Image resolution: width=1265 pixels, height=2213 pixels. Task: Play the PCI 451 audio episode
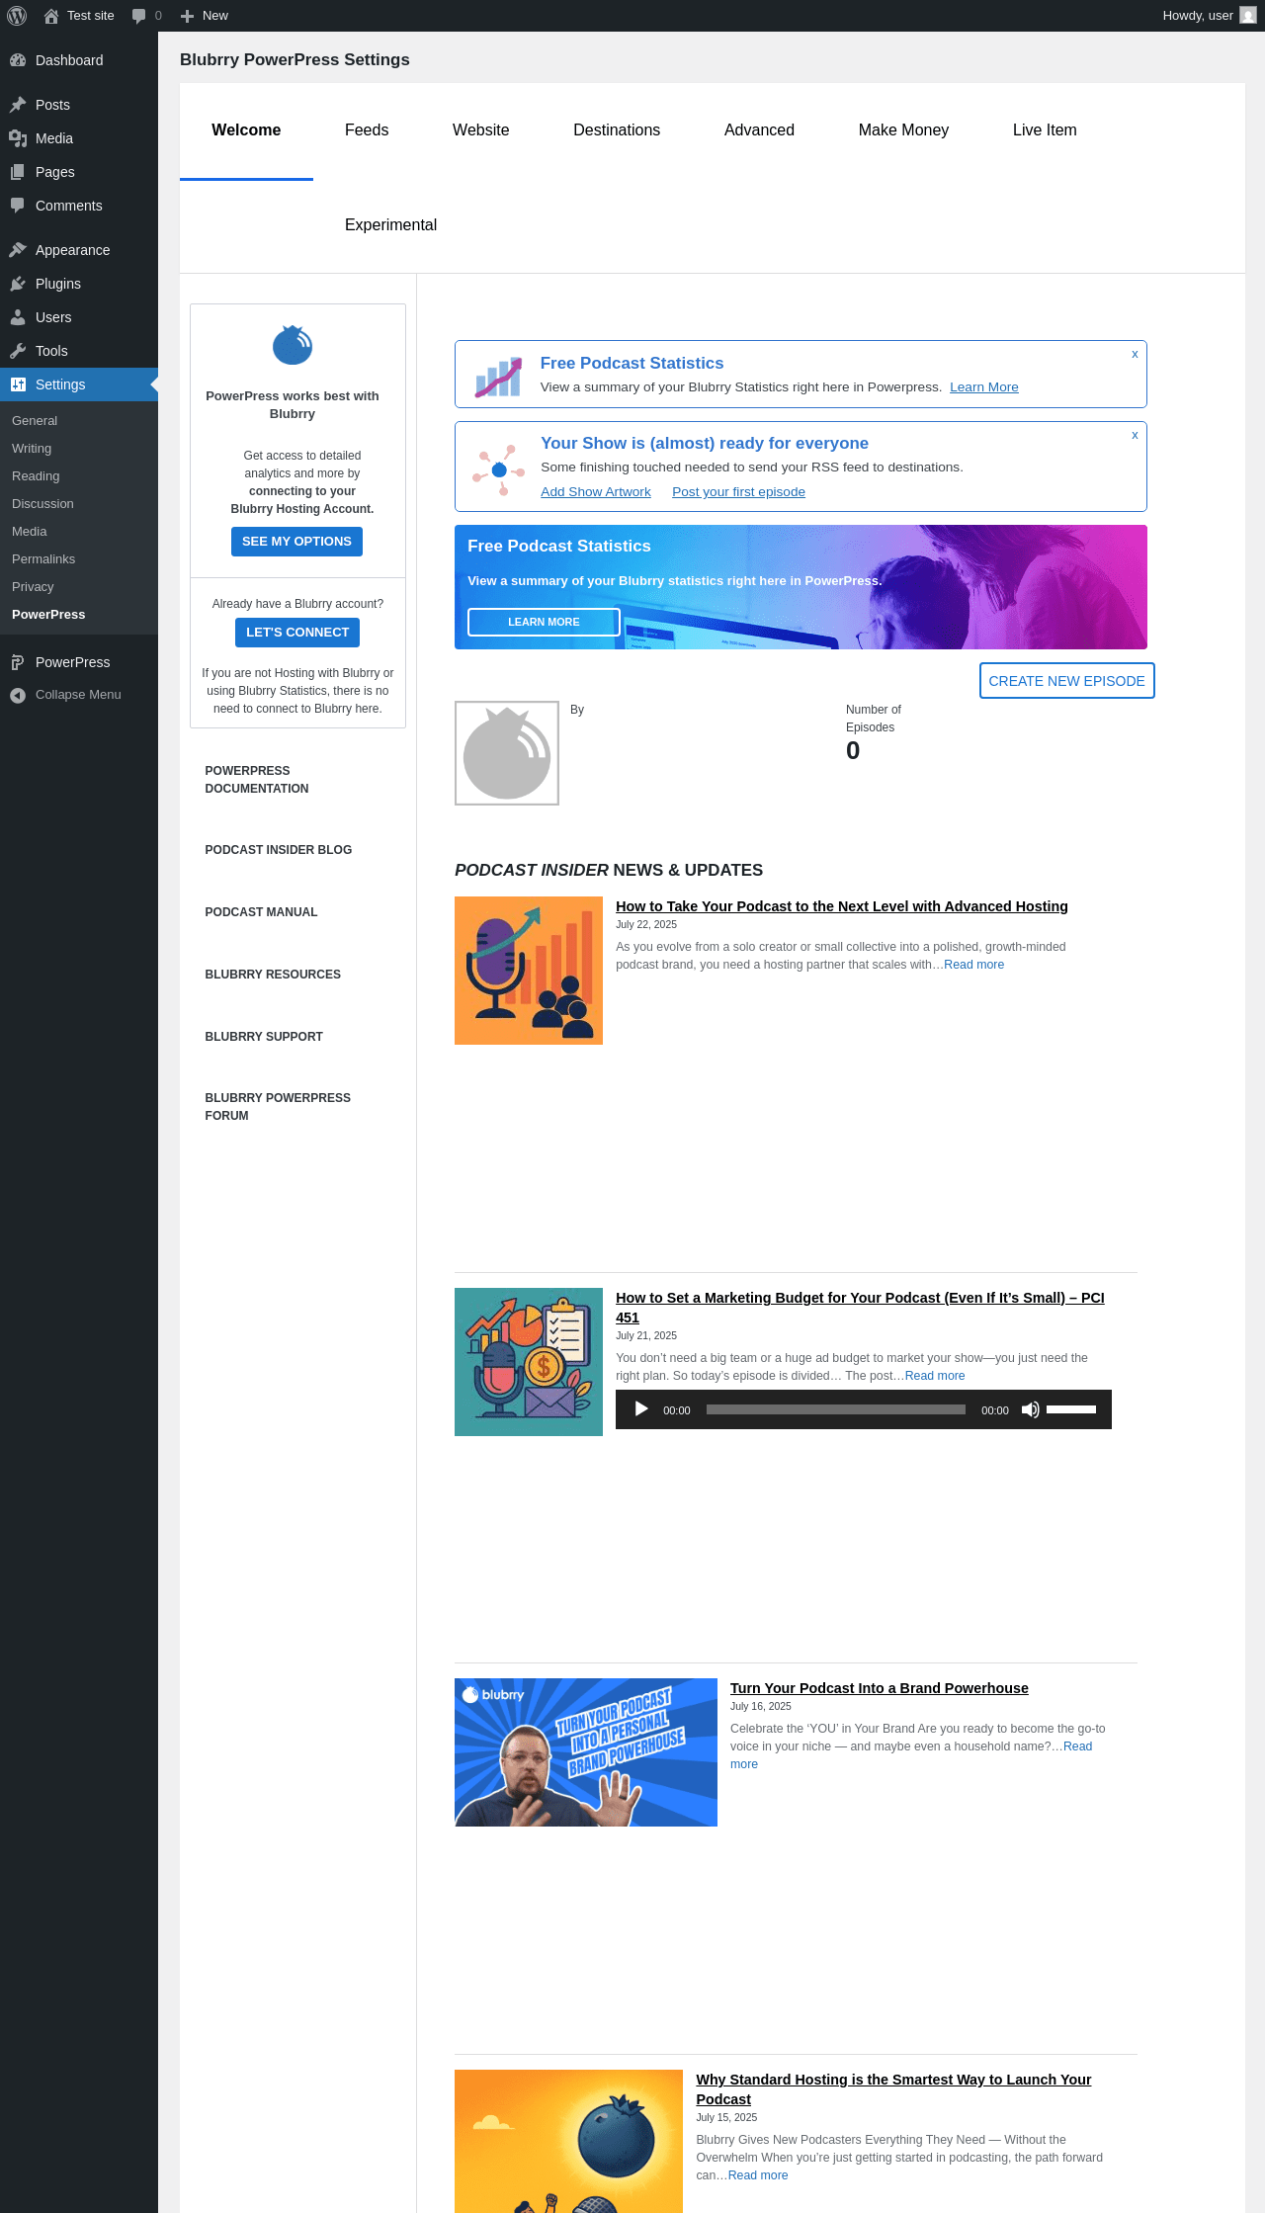[641, 1409]
